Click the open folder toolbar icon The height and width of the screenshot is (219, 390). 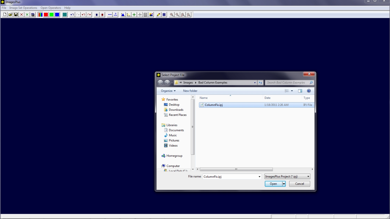point(10,15)
